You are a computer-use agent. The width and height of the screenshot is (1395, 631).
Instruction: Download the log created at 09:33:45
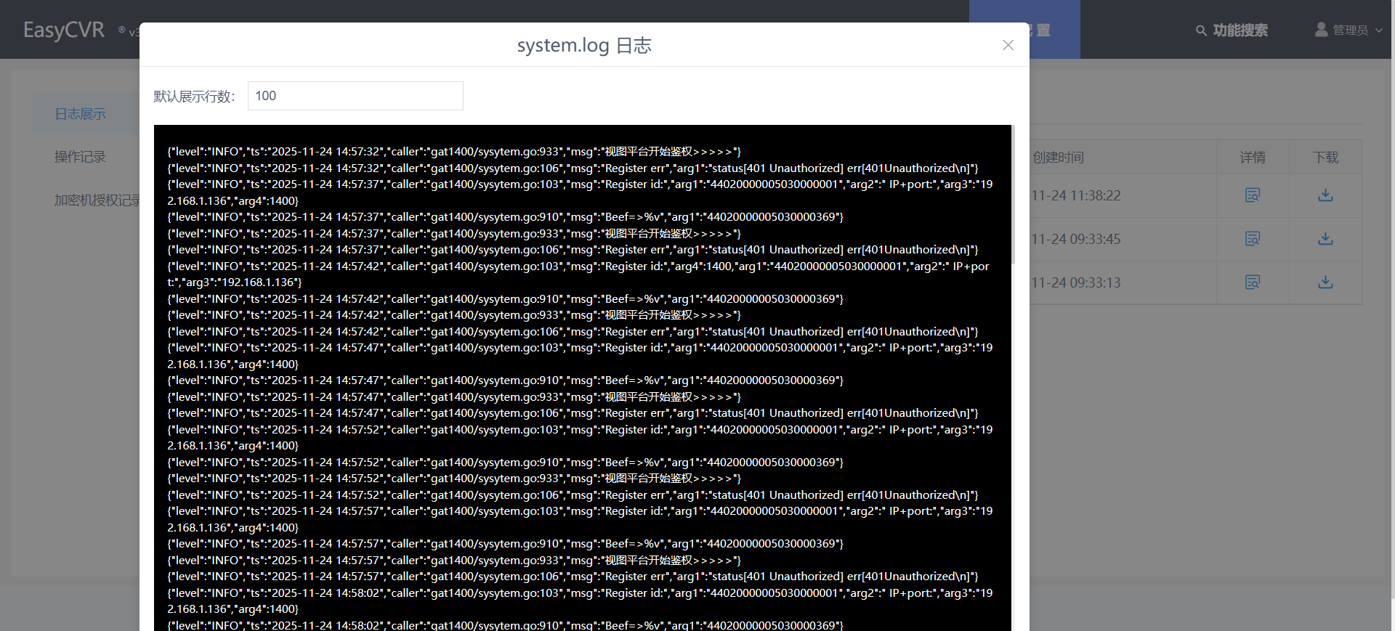[x=1325, y=239]
